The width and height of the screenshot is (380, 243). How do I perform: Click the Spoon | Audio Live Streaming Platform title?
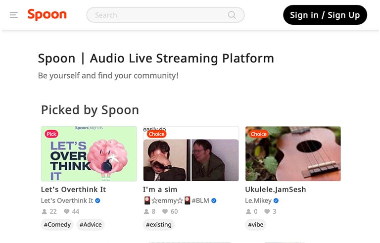[x=156, y=58]
